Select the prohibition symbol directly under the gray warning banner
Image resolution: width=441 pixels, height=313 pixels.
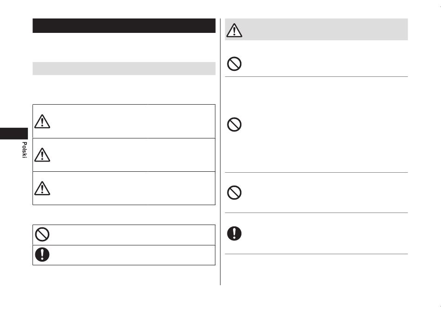[234, 64]
